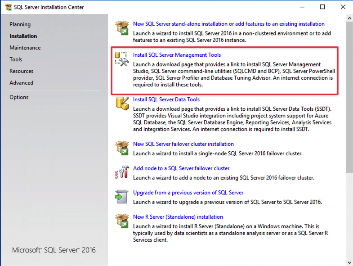Click the SQL Server Data Tools cylinder icon
353x266 pixels.
[122, 103]
